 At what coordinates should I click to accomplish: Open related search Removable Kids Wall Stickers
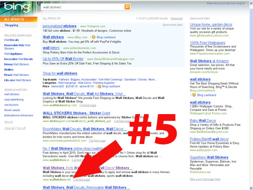pos(17,47)
